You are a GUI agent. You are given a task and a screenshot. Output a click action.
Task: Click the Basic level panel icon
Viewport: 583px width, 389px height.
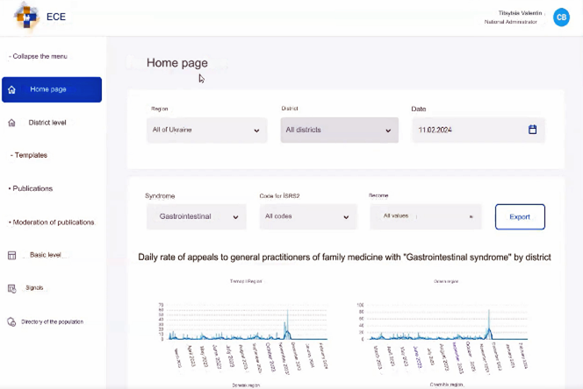(11, 255)
